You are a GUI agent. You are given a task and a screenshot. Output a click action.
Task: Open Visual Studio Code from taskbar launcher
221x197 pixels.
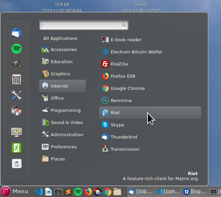pos(39,192)
